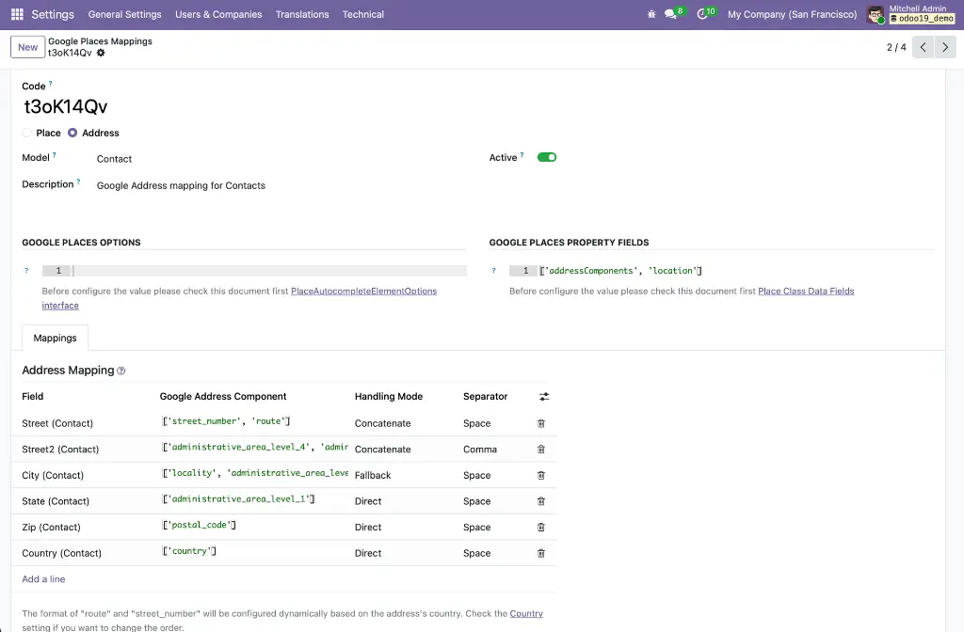Click Property Fields help mark

tap(493, 270)
